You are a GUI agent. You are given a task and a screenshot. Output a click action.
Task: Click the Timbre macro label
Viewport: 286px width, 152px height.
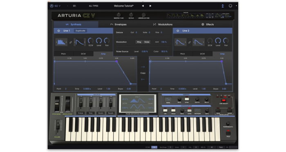(80, 113)
